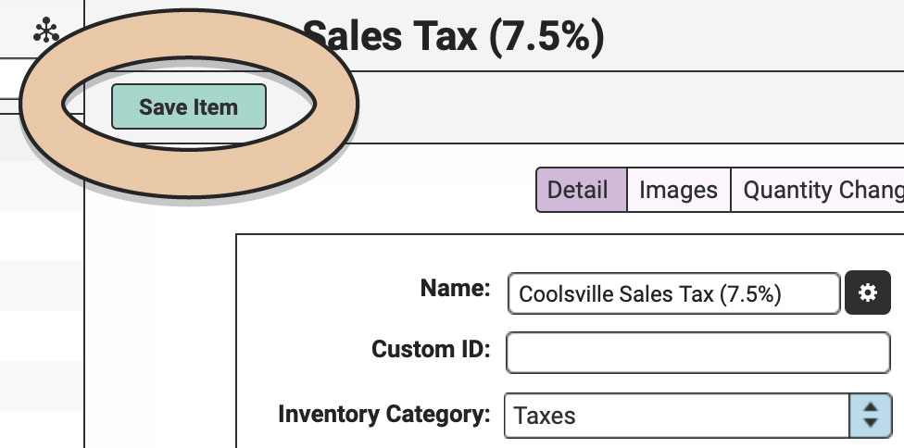Click the Custom ID: label
Screen dimensions: 904x448
(x=431, y=349)
